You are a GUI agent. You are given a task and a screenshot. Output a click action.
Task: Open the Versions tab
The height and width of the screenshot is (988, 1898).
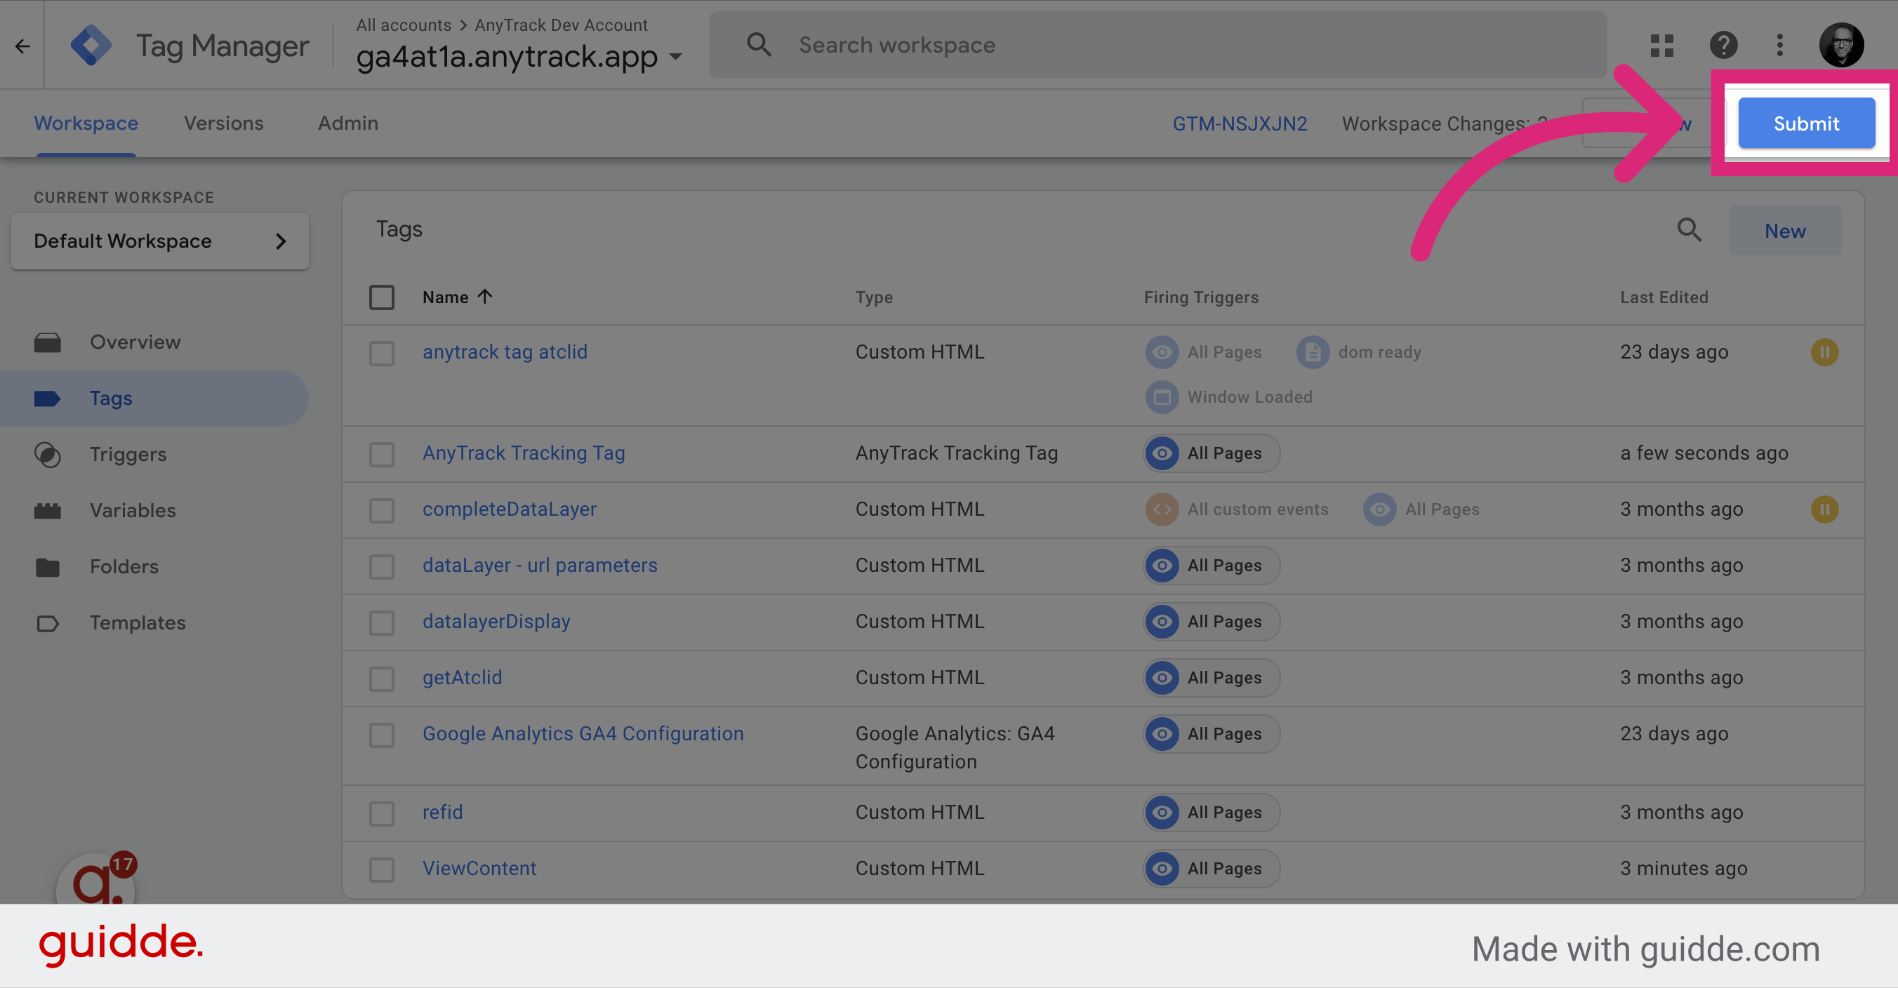pos(223,123)
